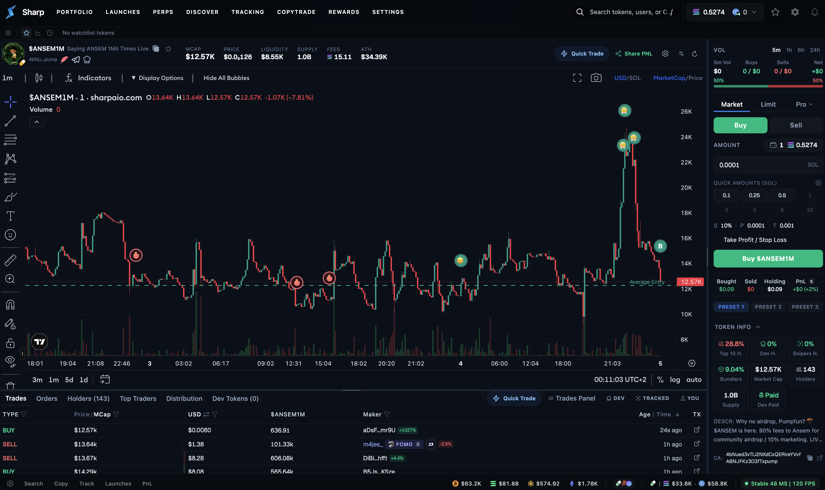Activate the magnet snap mode
825x490 pixels.
11,304
